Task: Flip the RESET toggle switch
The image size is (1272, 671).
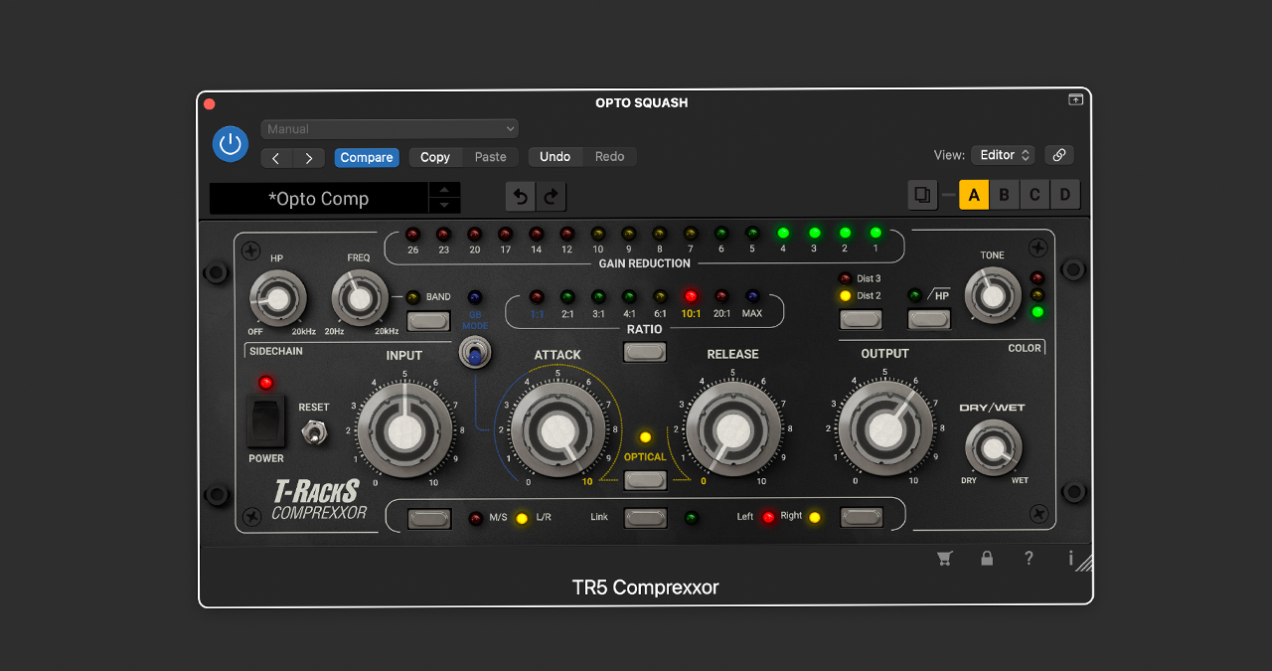Action: (315, 432)
